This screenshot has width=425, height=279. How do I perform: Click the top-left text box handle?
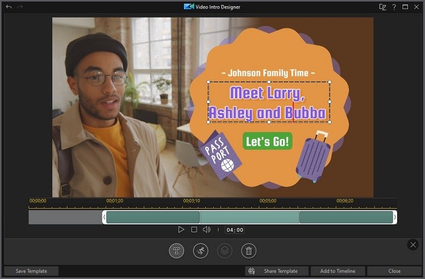click(x=208, y=82)
